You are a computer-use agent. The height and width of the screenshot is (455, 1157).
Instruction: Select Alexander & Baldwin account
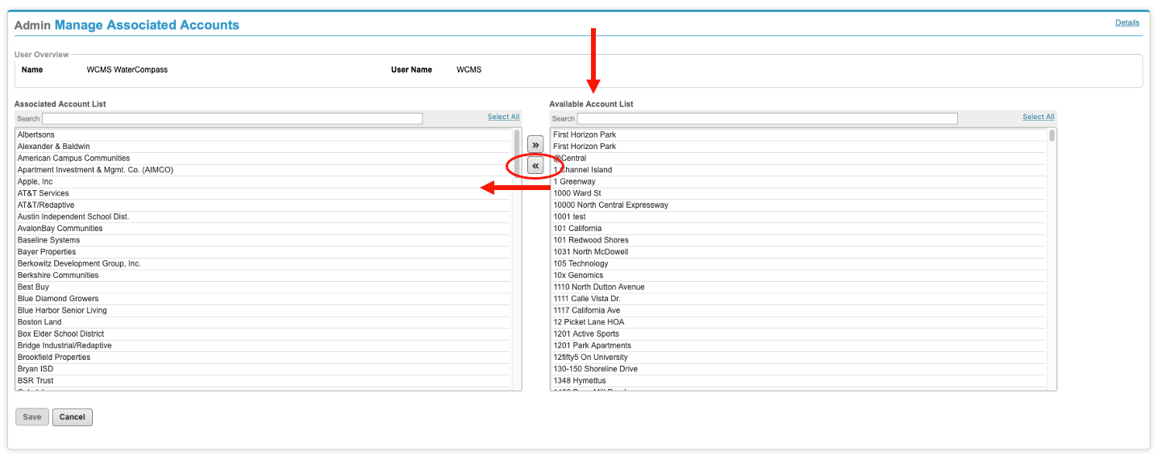pyautogui.click(x=264, y=147)
